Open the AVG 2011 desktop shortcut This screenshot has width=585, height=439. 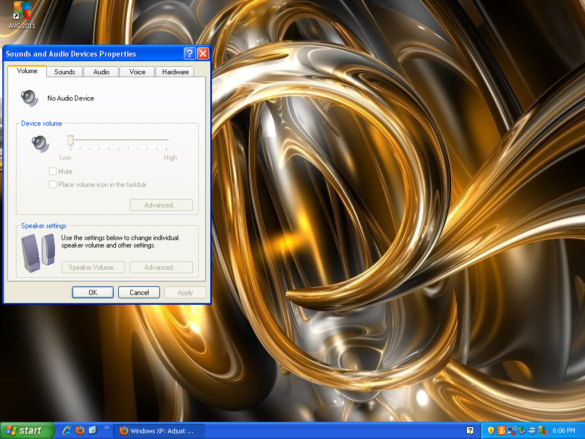click(x=22, y=15)
